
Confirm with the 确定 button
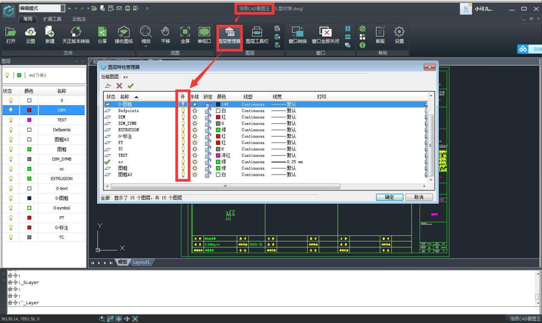pyautogui.click(x=390, y=197)
